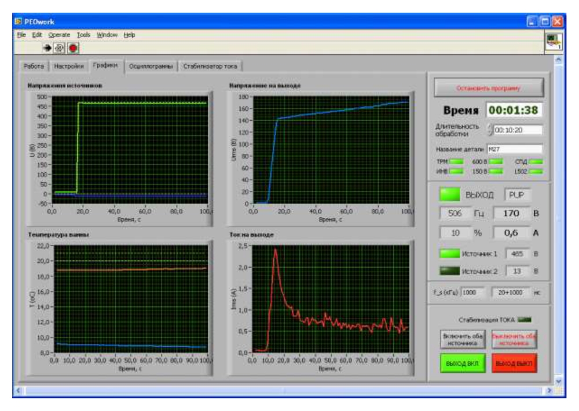The height and width of the screenshot is (411, 579).
Task: Click the percent field showing 10
Action: coord(455,233)
